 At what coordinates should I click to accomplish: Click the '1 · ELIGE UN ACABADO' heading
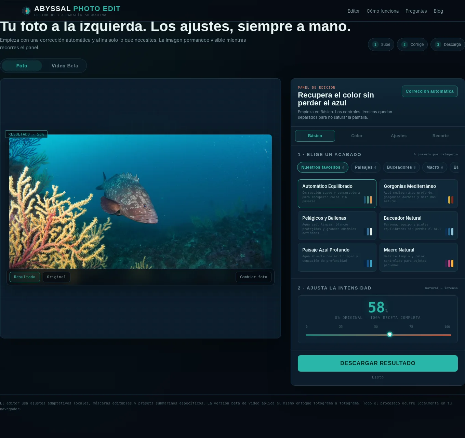330,155
